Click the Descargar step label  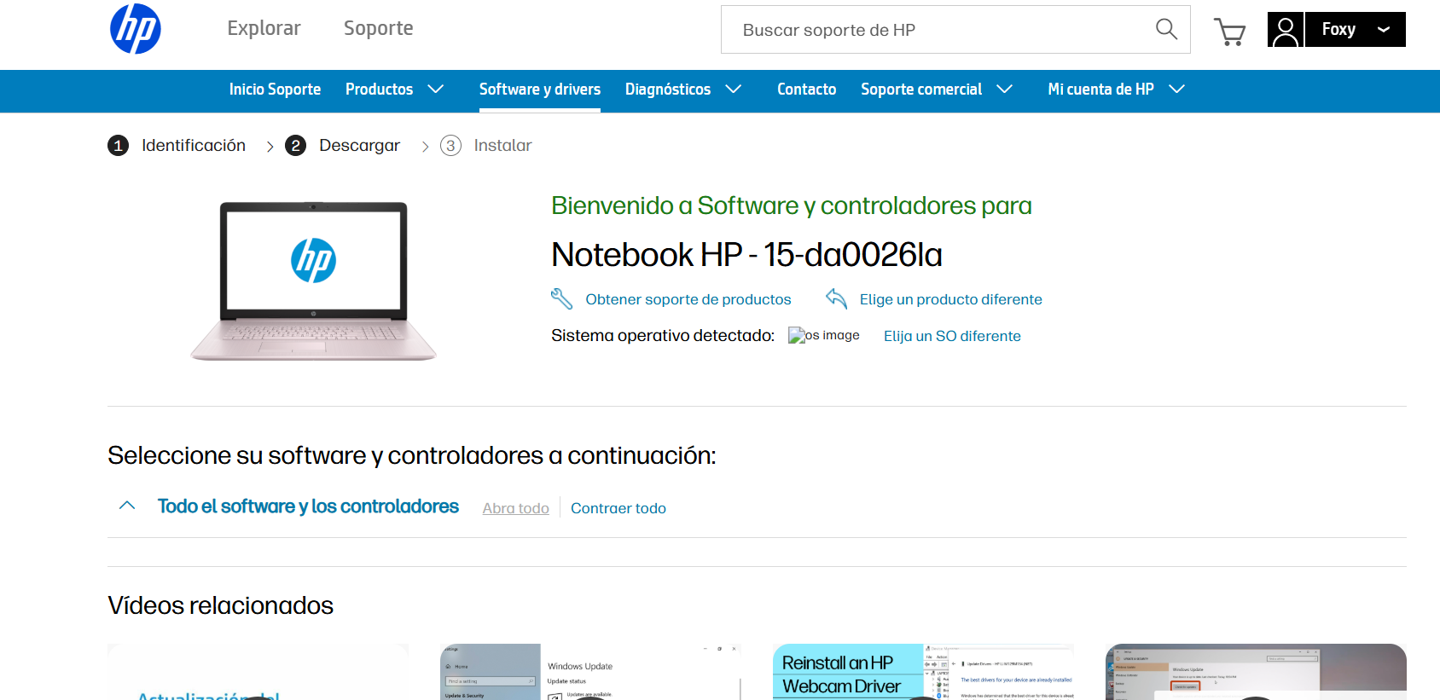tap(359, 146)
